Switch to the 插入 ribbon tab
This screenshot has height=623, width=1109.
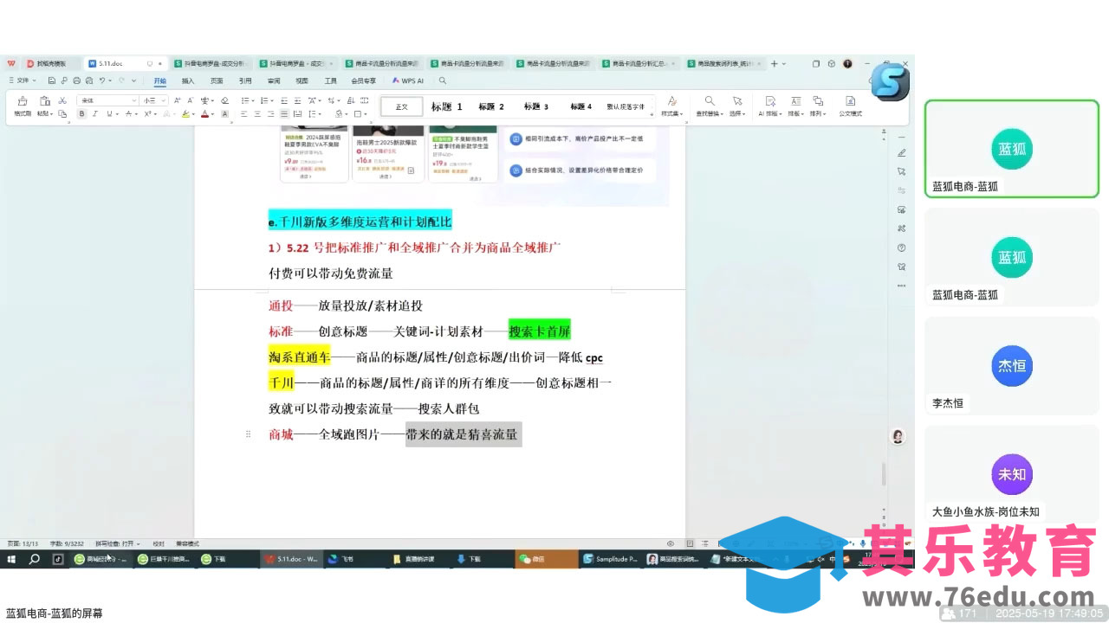pos(188,80)
